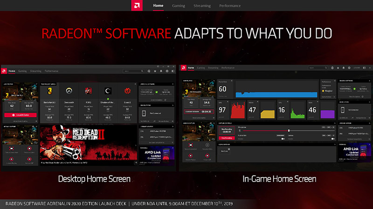This screenshot has height=209, width=373.
Task: Select the Overwatch game tile icon
Action: click(69, 91)
